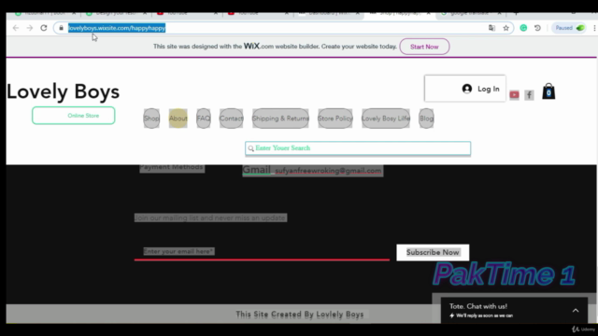Go forward using the browser forward arrow

(30, 28)
